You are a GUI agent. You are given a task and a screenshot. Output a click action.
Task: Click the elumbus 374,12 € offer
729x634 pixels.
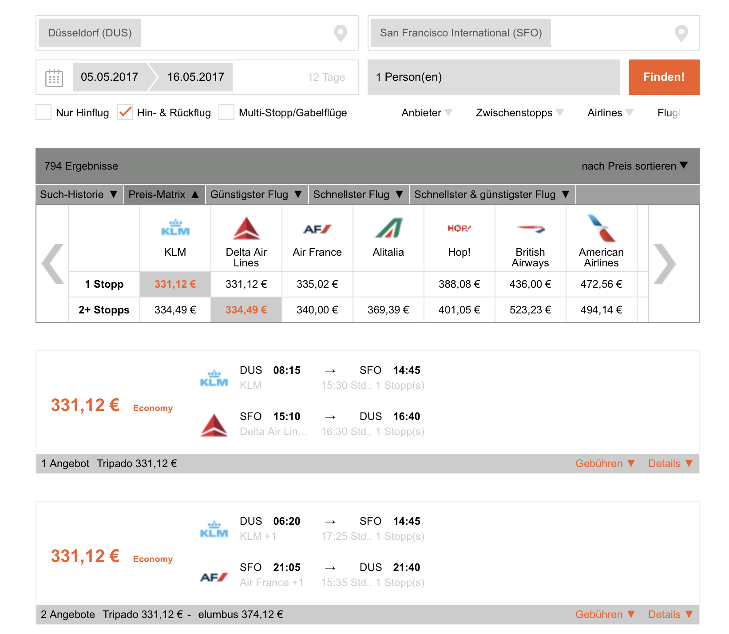click(x=240, y=614)
